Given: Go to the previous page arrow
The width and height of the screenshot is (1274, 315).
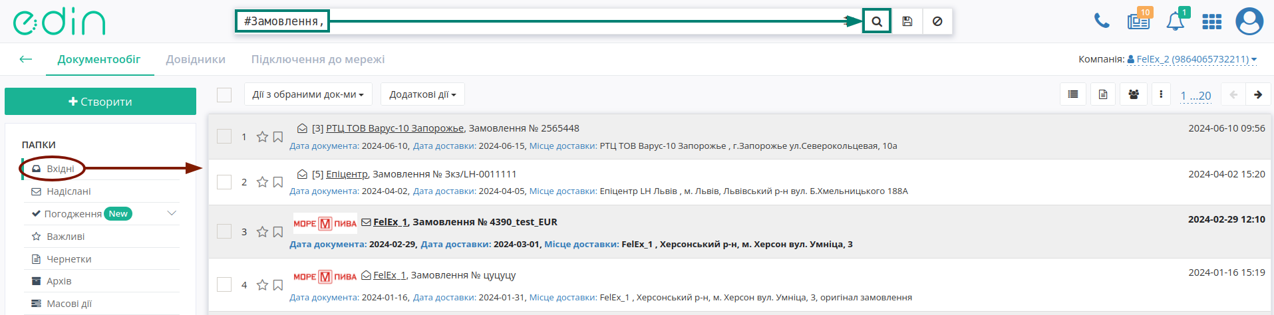Looking at the screenshot, I should pyautogui.click(x=1233, y=94).
